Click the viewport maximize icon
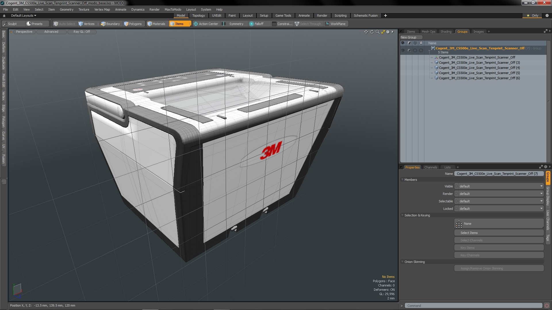The image size is (552, 310). [x=383, y=32]
